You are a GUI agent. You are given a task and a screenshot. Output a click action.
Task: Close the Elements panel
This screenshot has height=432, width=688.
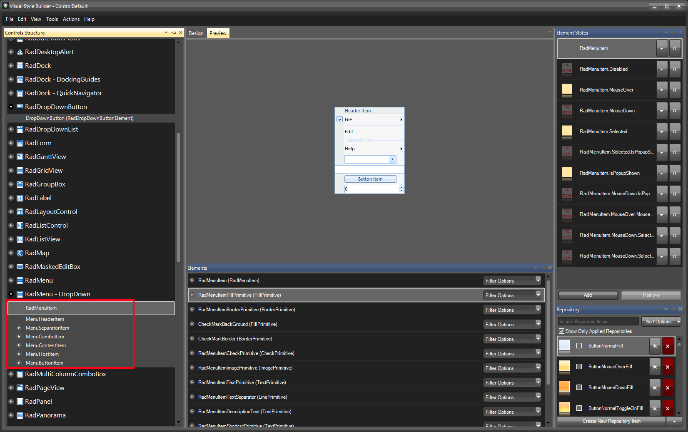pyautogui.click(x=549, y=268)
